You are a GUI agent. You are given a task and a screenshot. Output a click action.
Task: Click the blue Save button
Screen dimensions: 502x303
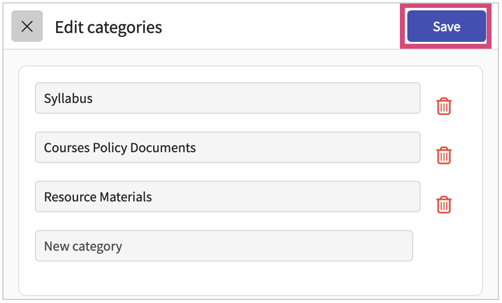[x=446, y=26]
